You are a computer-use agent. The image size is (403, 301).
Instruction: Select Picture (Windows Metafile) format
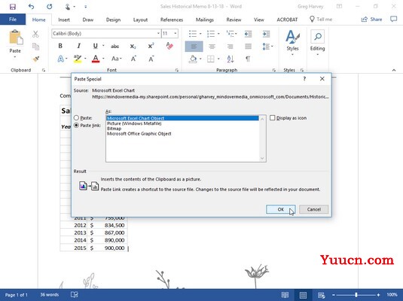[134, 123]
